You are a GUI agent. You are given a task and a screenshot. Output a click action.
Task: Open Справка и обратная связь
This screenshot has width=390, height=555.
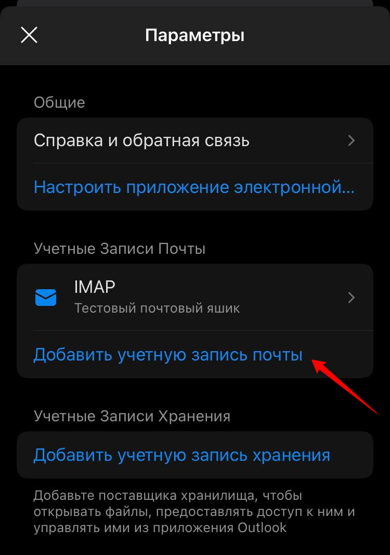195,140
